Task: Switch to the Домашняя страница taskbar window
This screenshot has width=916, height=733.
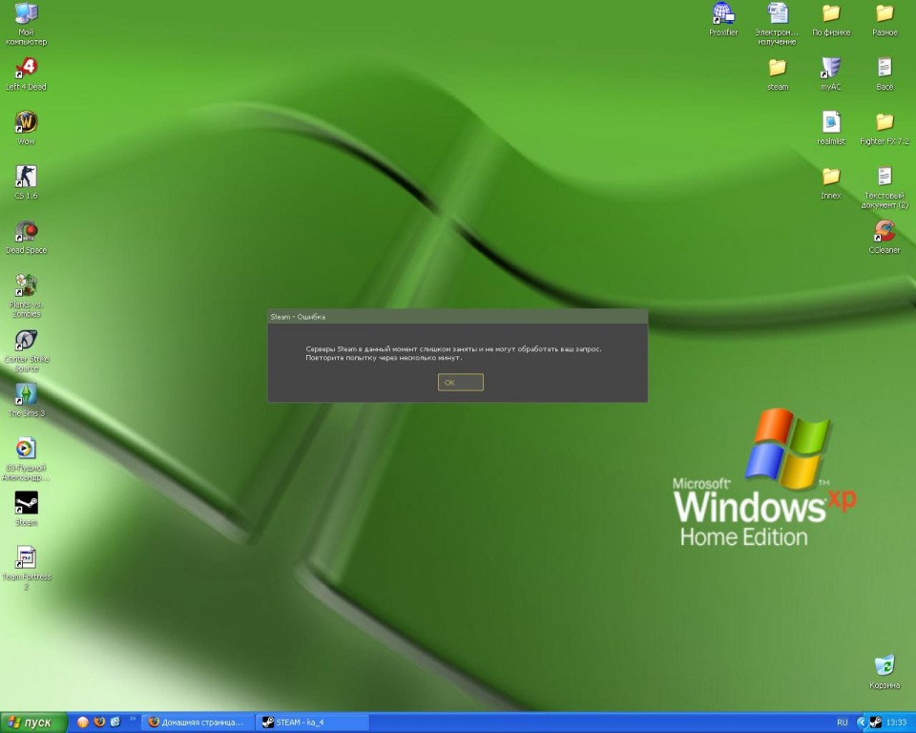Action: tap(198, 723)
